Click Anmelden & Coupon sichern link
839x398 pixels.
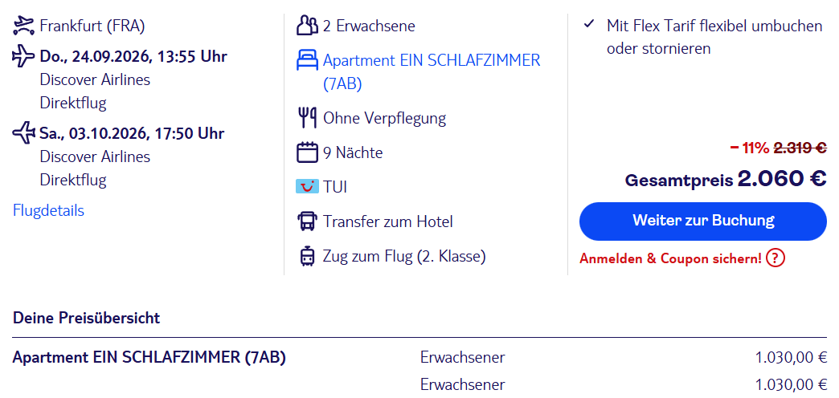click(x=670, y=258)
